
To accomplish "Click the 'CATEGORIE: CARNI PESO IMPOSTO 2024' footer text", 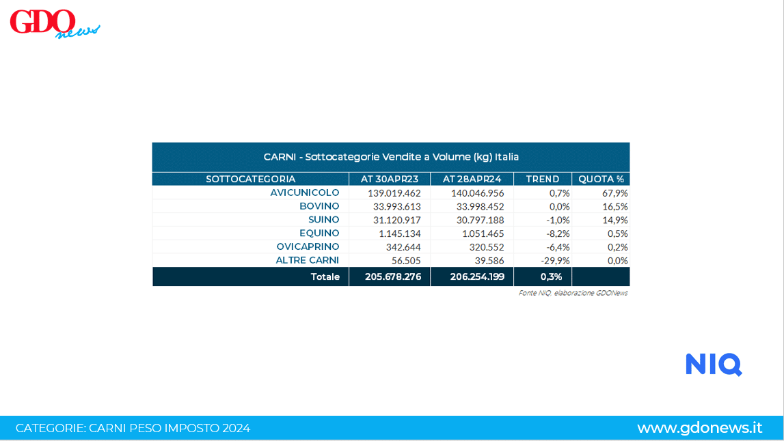I will (133, 428).
